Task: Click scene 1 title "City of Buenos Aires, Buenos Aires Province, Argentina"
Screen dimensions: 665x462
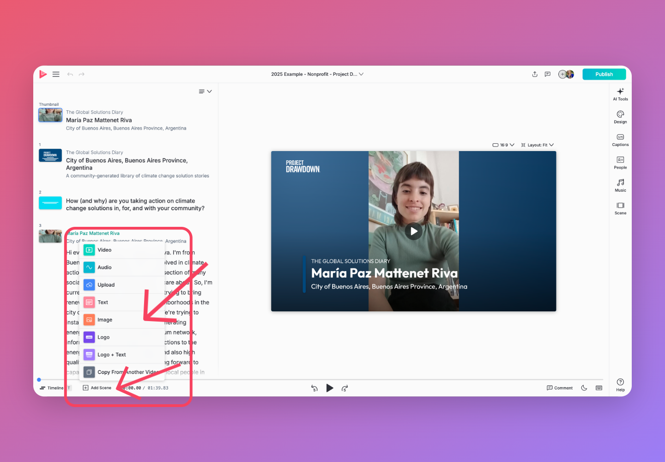Action: coord(127,164)
